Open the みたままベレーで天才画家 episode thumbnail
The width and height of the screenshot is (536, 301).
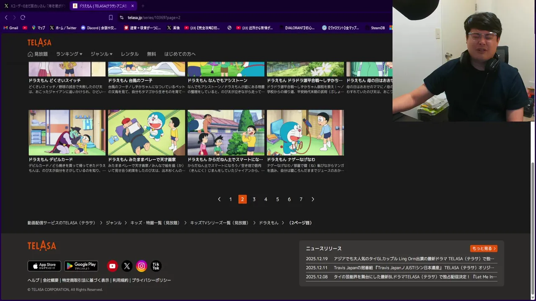click(x=147, y=133)
